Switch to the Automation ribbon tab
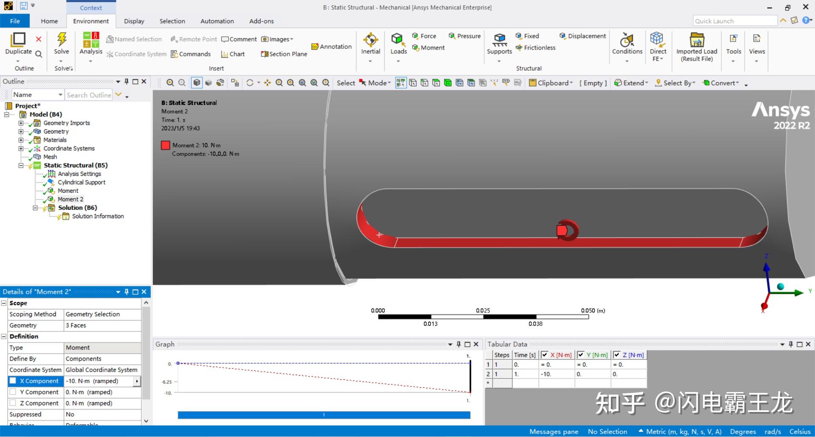The width and height of the screenshot is (815, 437). [217, 21]
